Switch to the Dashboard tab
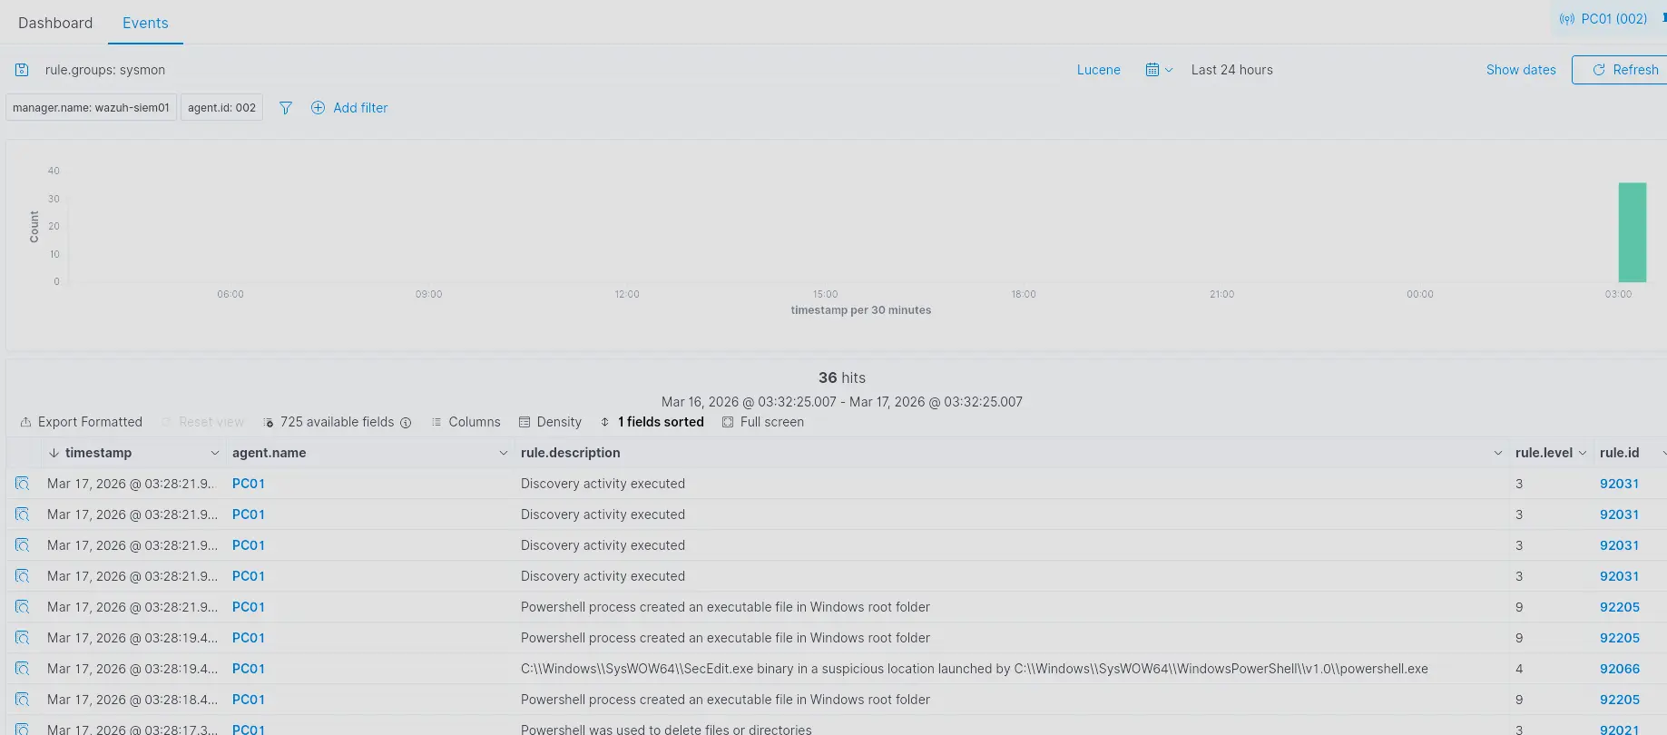This screenshot has width=1667, height=735. click(x=55, y=23)
